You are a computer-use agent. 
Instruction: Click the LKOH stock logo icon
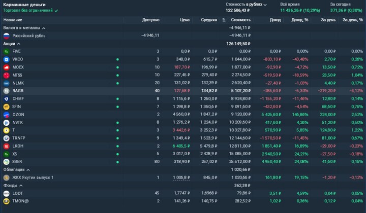coord(6,146)
